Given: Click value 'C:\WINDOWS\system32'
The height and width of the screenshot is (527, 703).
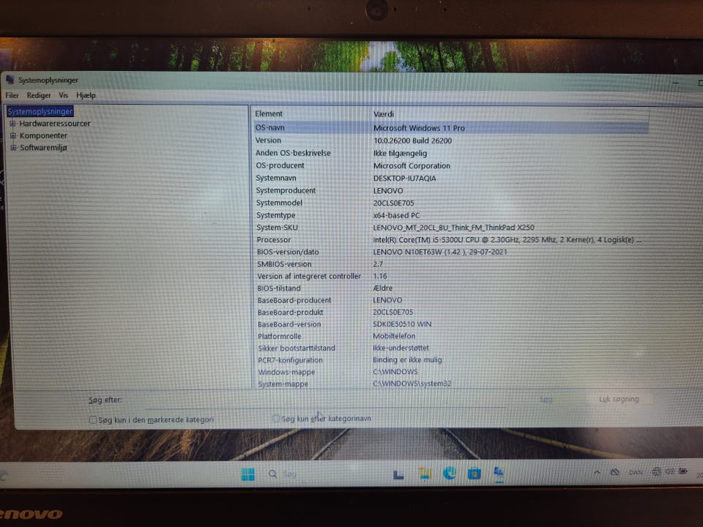Looking at the screenshot, I should point(412,384).
